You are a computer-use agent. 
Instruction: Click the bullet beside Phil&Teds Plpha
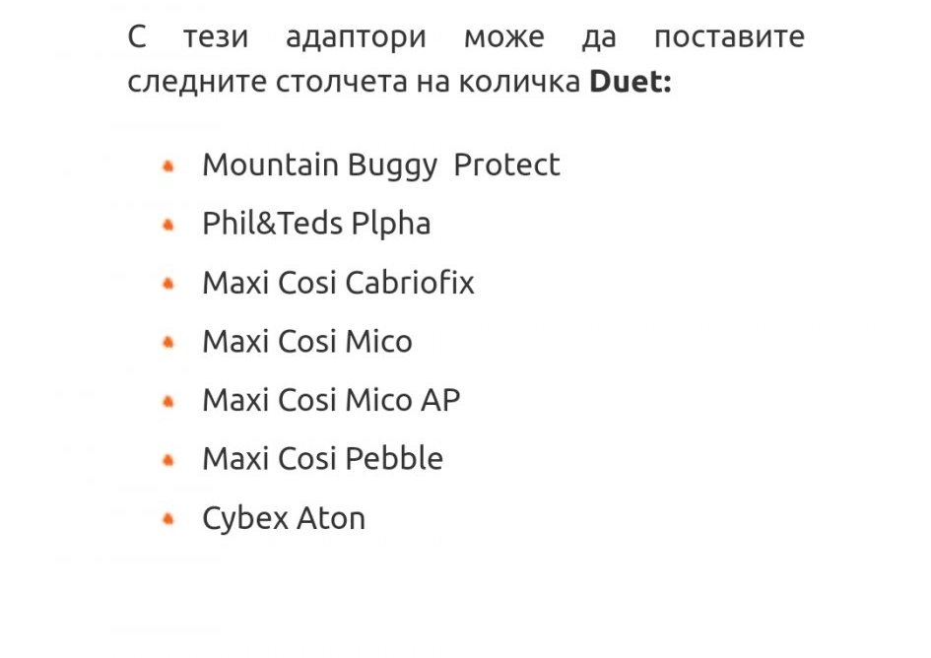tap(168, 225)
